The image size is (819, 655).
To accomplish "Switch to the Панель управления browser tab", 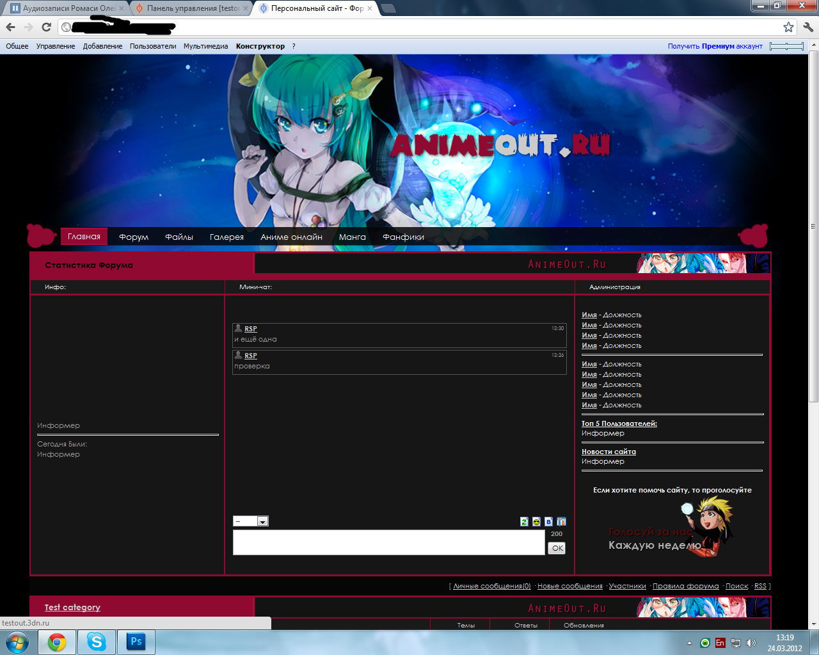I will point(192,8).
